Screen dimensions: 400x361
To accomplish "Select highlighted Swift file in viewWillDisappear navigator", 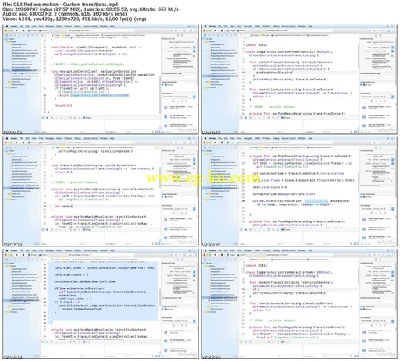I will (22, 70).
